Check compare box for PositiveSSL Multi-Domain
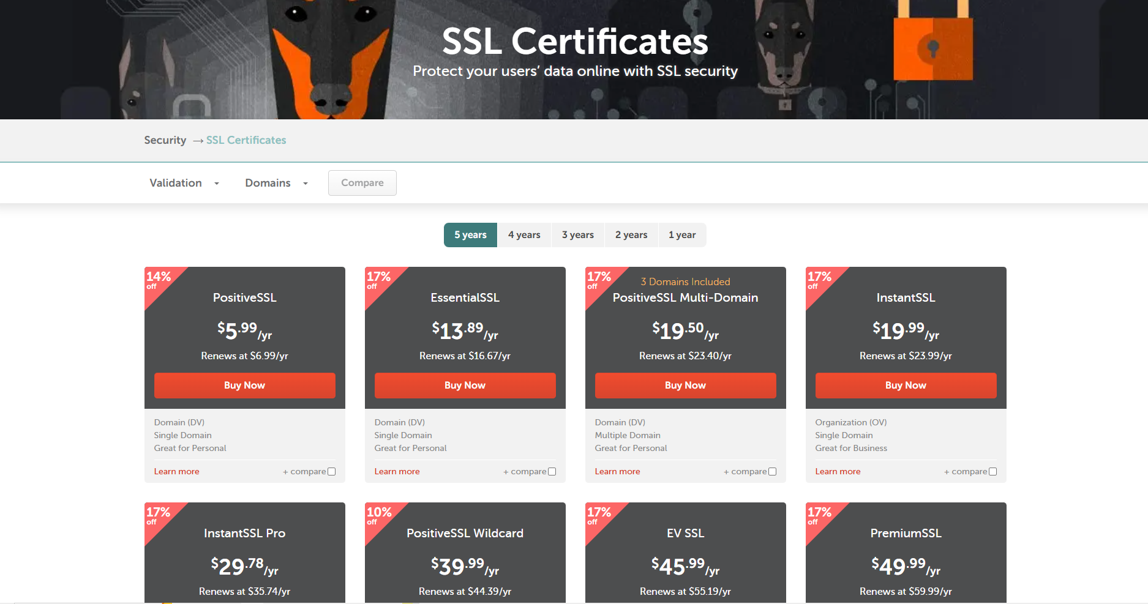This screenshot has width=1148, height=604. [x=773, y=471]
